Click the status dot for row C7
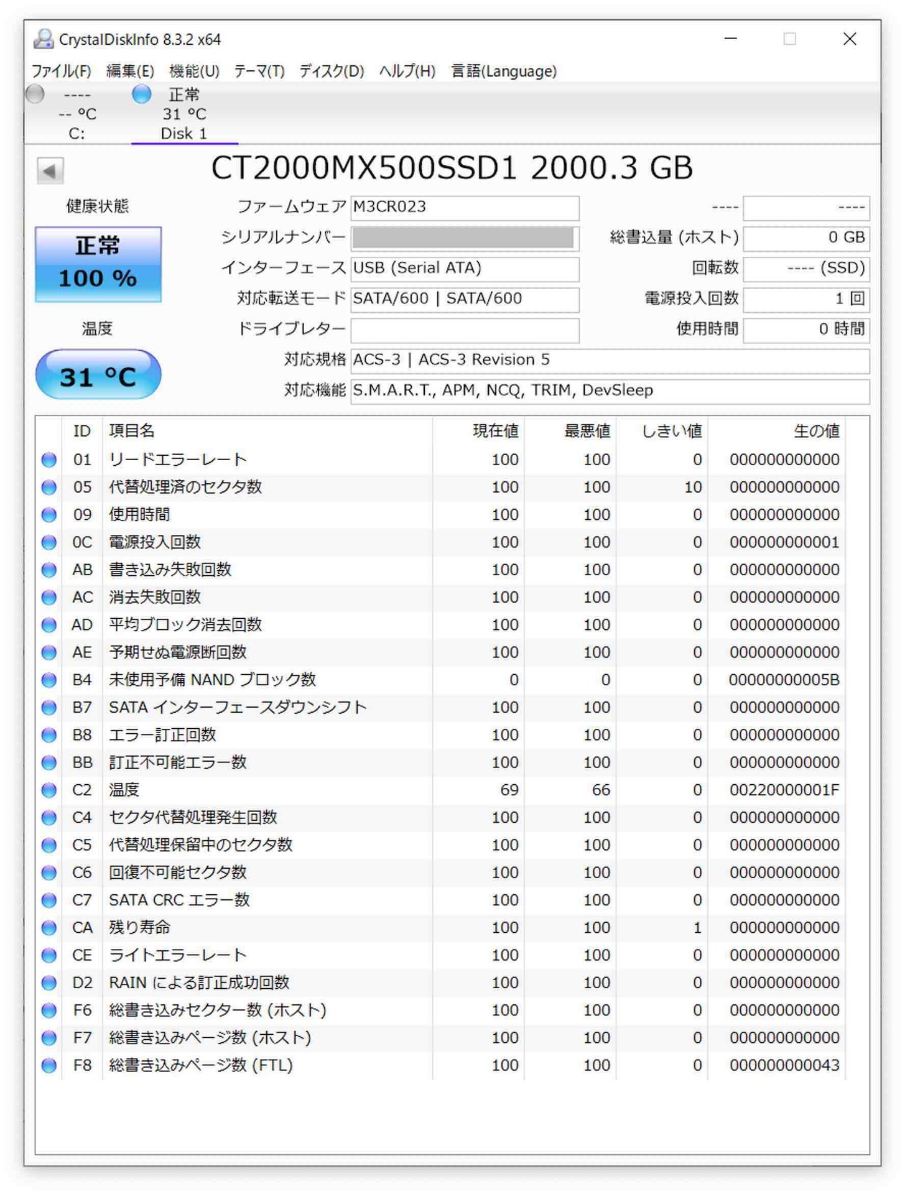 point(49,900)
